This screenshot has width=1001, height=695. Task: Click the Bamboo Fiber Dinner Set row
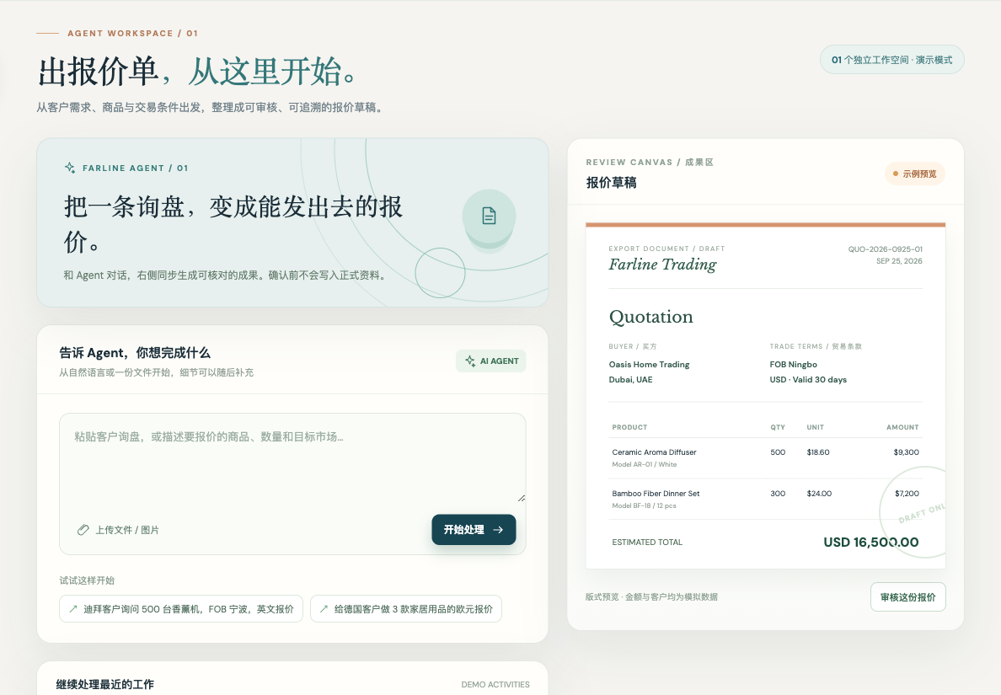coord(765,499)
